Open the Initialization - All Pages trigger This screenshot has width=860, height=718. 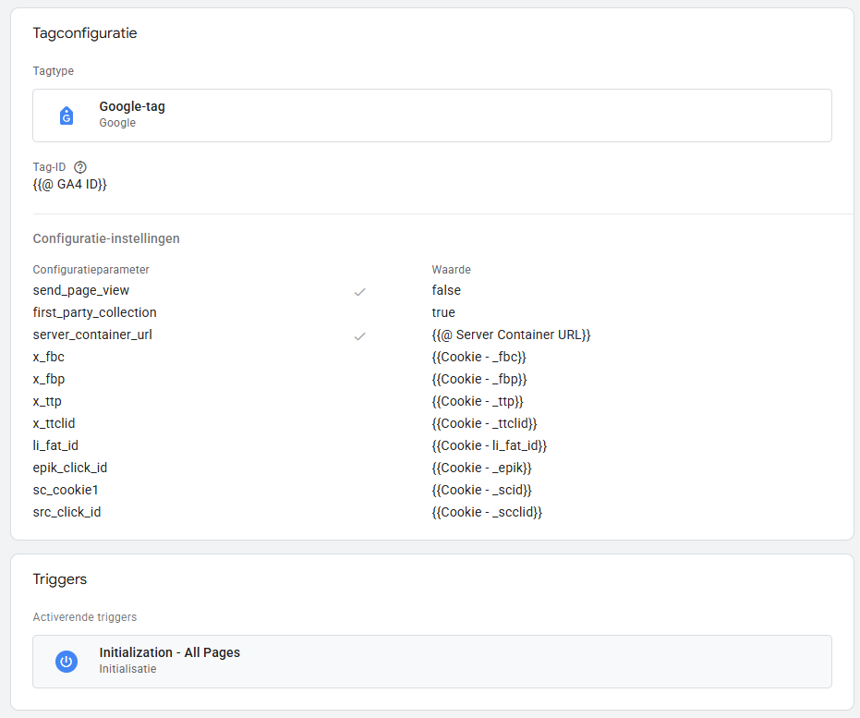pyautogui.click(x=431, y=661)
